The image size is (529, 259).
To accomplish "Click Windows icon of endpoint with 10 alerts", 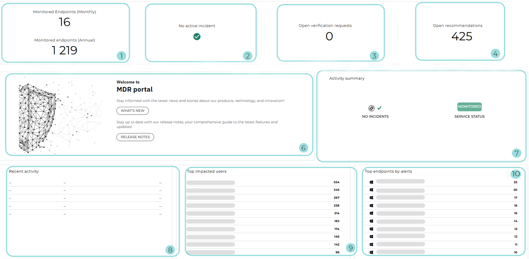I will click(x=371, y=252).
